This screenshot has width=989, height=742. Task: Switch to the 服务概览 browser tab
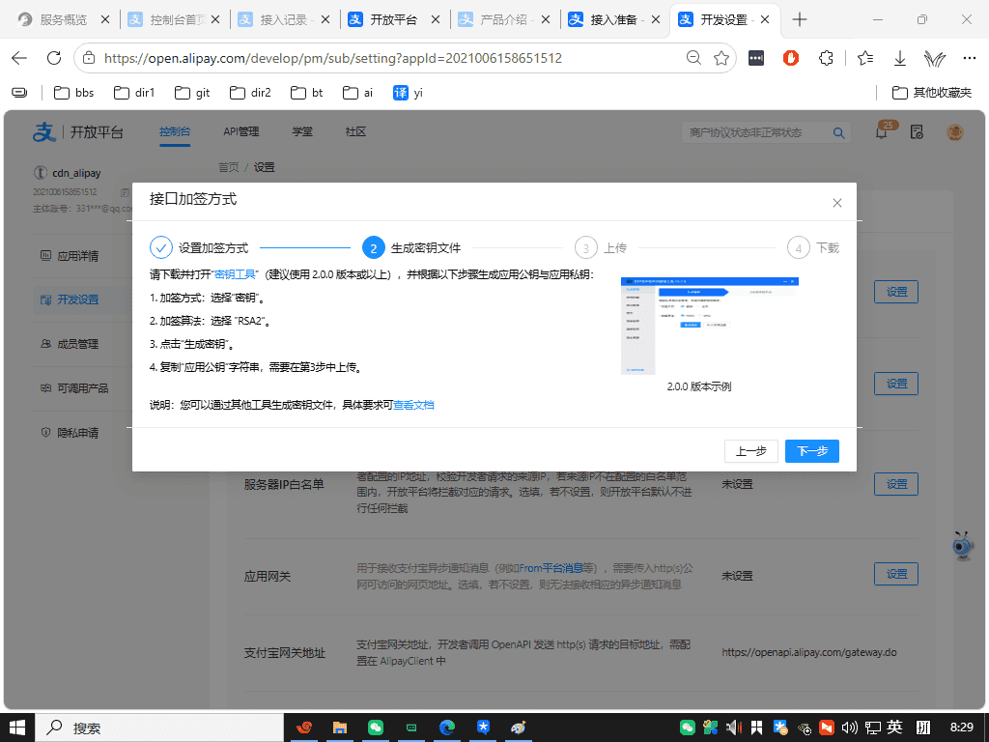coord(63,19)
